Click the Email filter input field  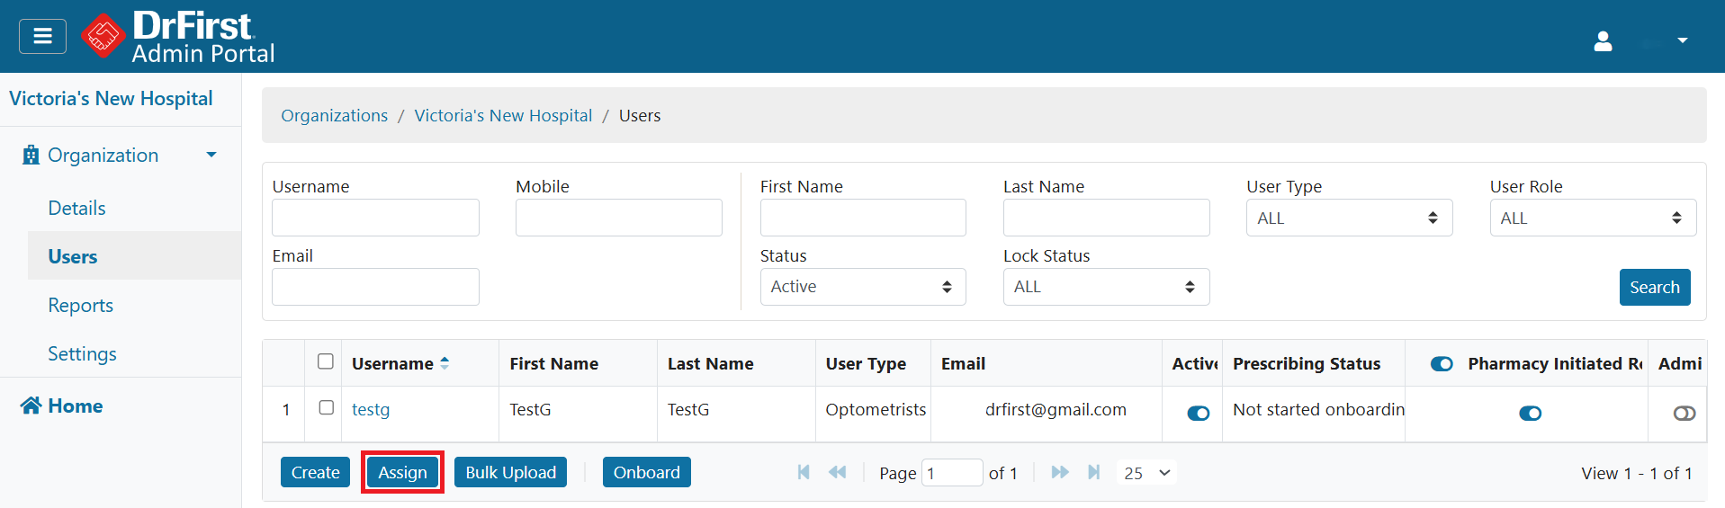(x=375, y=287)
